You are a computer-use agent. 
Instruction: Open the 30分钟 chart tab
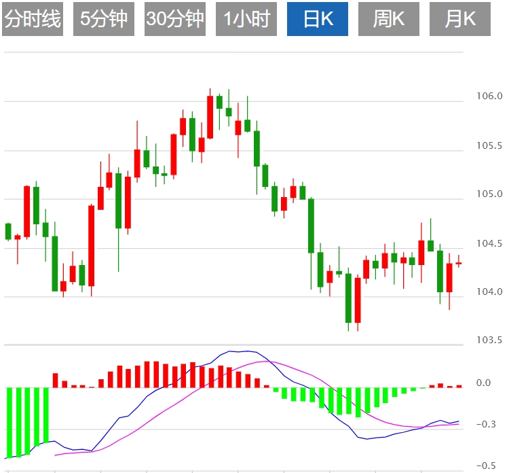175,19
